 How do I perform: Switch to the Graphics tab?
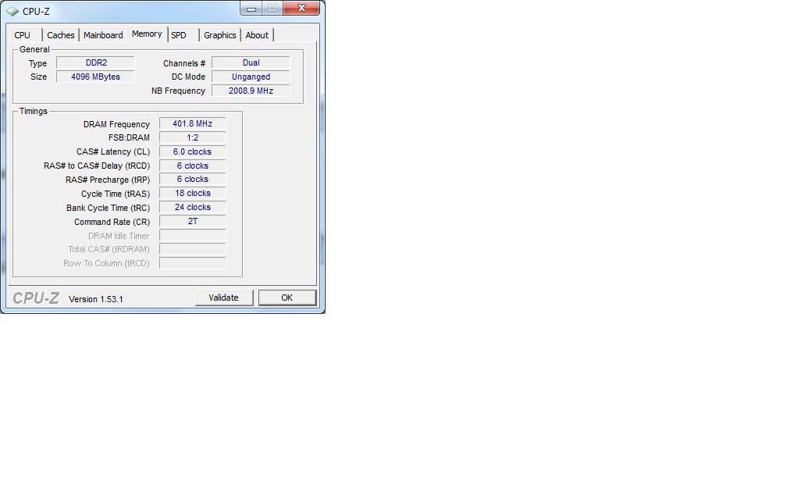(220, 35)
